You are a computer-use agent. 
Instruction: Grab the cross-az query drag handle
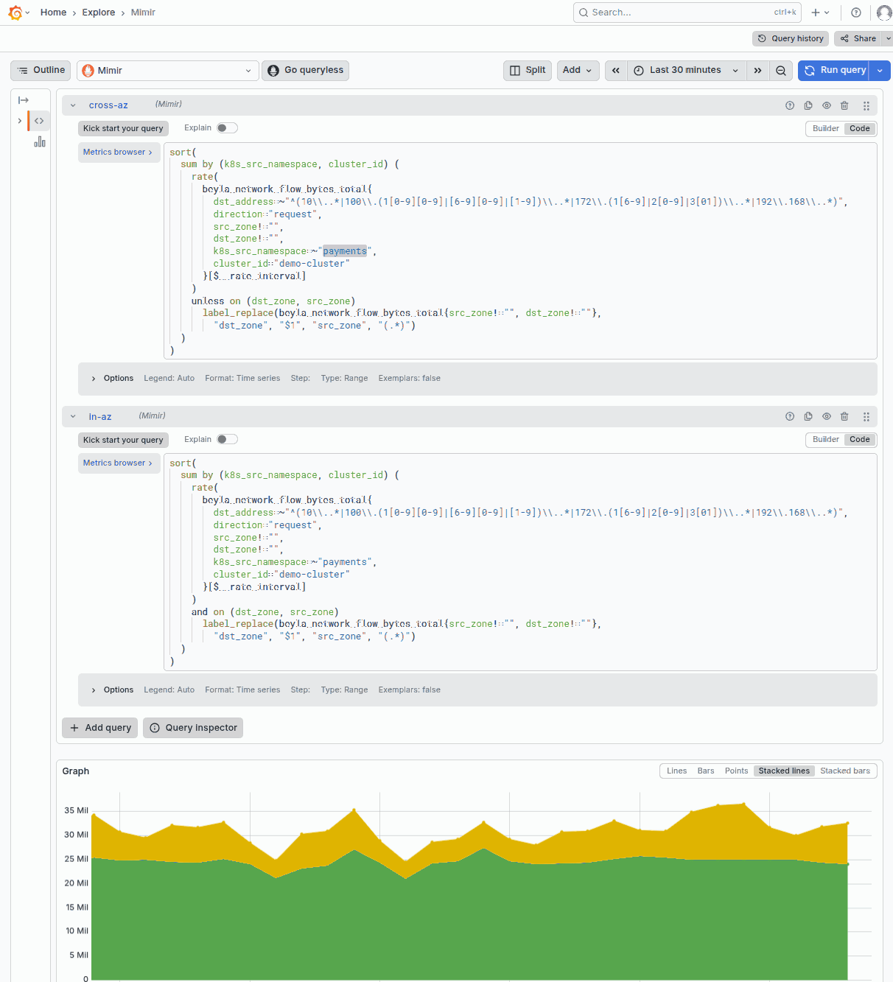pyautogui.click(x=866, y=105)
